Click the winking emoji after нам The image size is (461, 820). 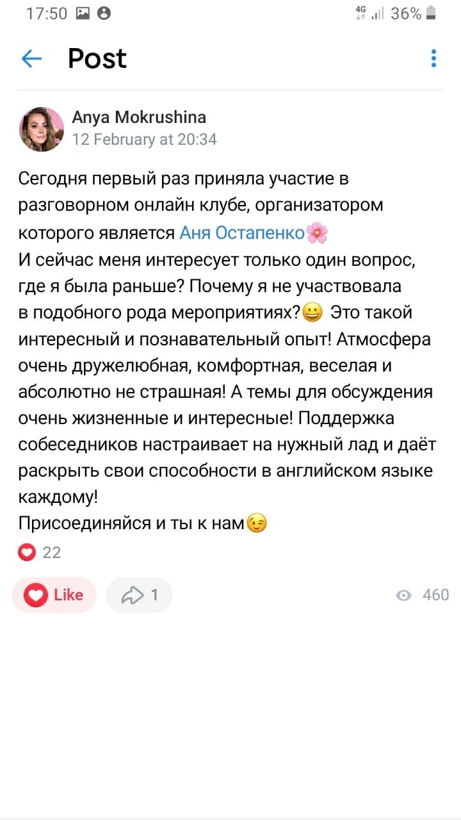[x=257, y=524]
